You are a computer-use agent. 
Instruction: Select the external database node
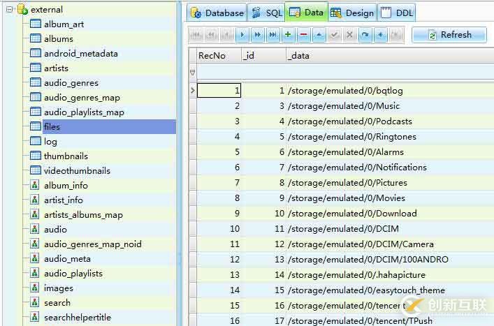[46, 10]
